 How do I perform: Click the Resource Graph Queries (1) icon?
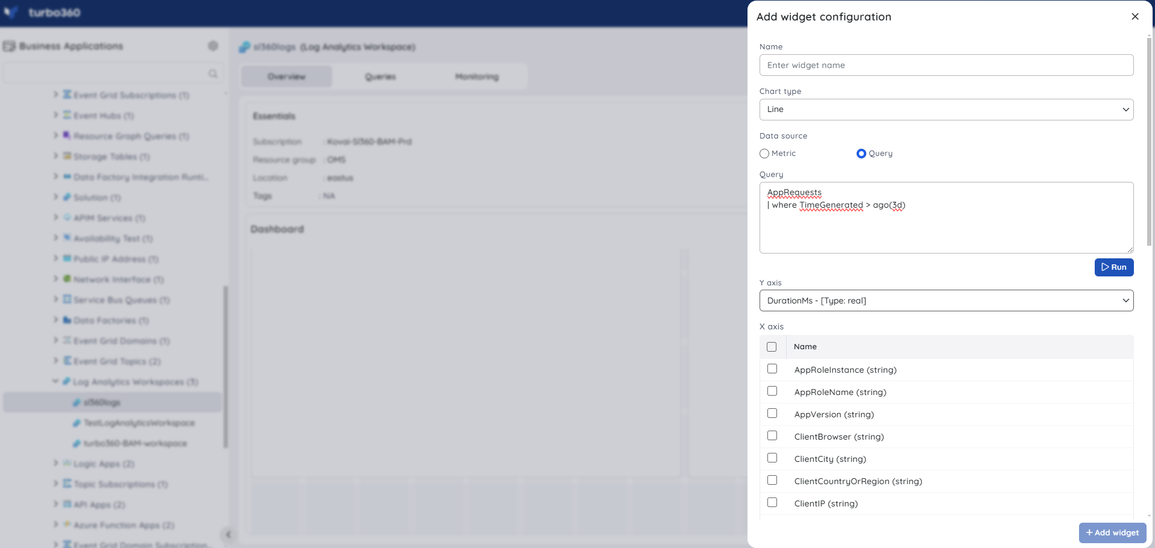[67, 135]
